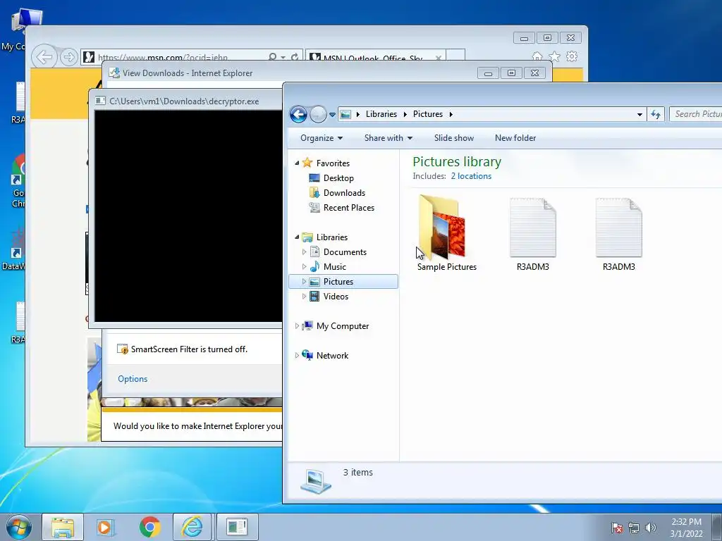Select the first R3ADM3 file
Screen dimensions: 722x541
click(533, 232)
